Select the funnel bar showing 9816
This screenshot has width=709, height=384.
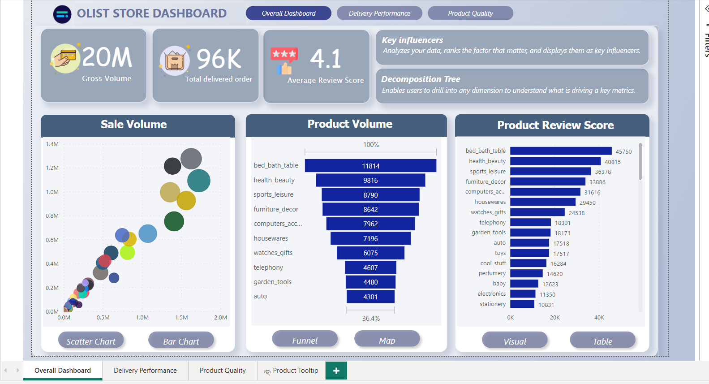(370, 180)
